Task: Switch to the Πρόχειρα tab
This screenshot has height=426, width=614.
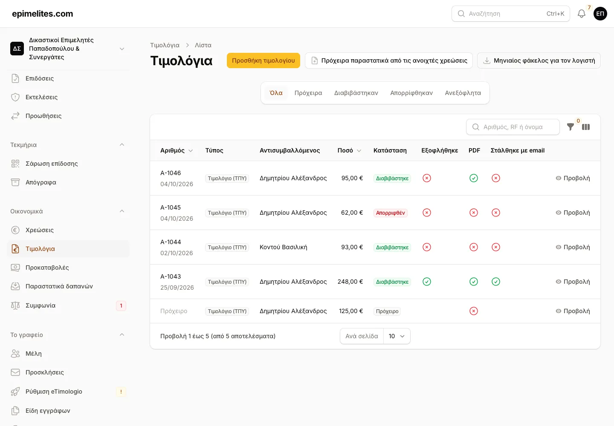Action: tap(308, 93)
